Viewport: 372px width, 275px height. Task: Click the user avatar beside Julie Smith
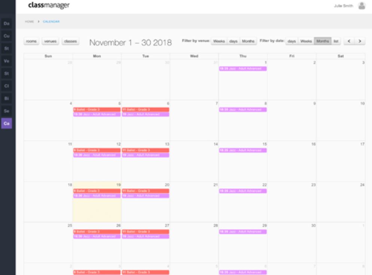[361, 6]
